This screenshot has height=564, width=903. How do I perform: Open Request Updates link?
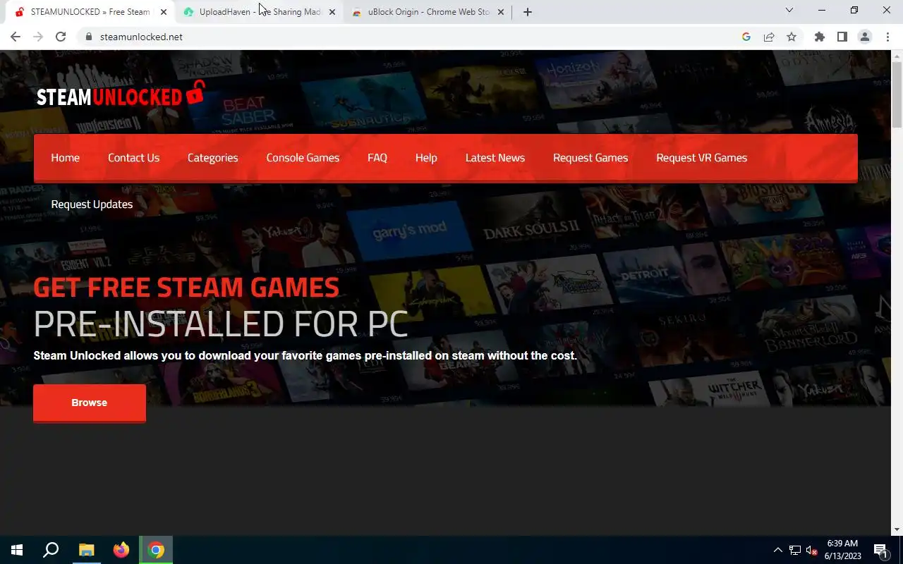92,204
